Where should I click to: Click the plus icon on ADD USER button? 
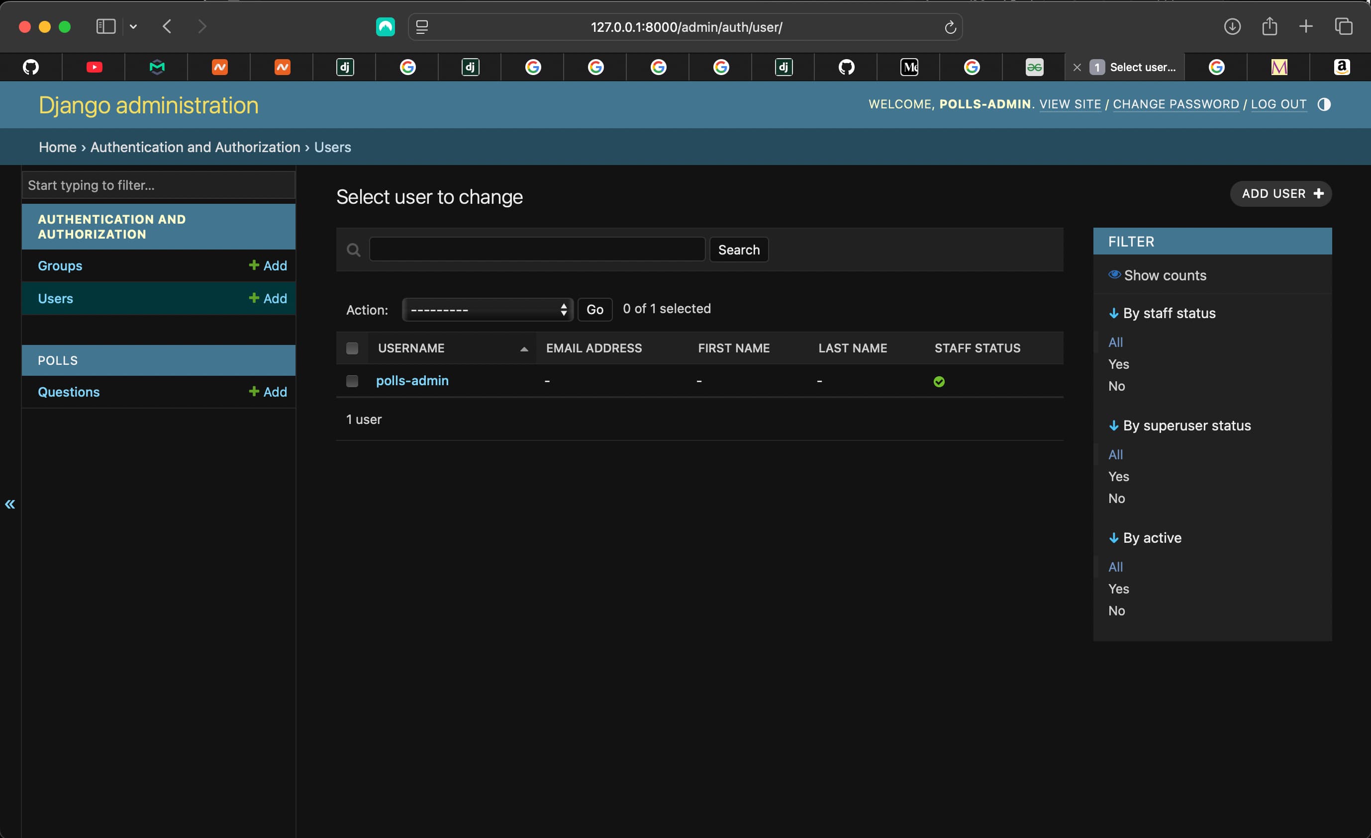[1318, 193]
